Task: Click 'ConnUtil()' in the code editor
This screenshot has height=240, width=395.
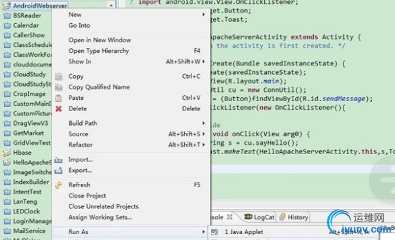Action: click(283, 90)
